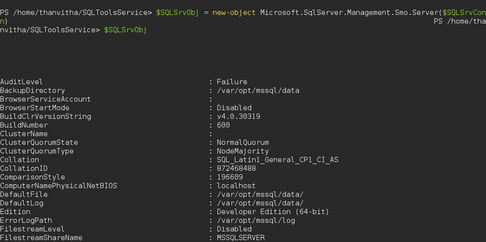The width and height of the screenshot is (486, 242).
Task: Click the SQL_Latin1_General_CP1_CI_AS collation value
Action: (x=277, y=160)
